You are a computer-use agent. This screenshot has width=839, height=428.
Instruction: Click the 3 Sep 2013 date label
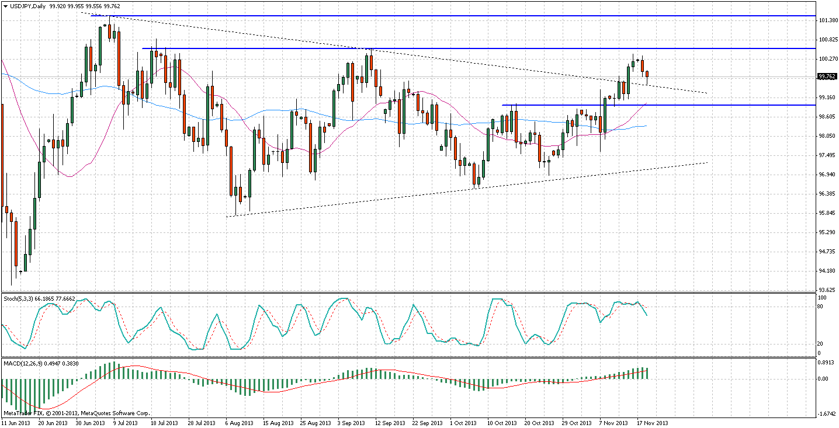click(x=351, y=422)
